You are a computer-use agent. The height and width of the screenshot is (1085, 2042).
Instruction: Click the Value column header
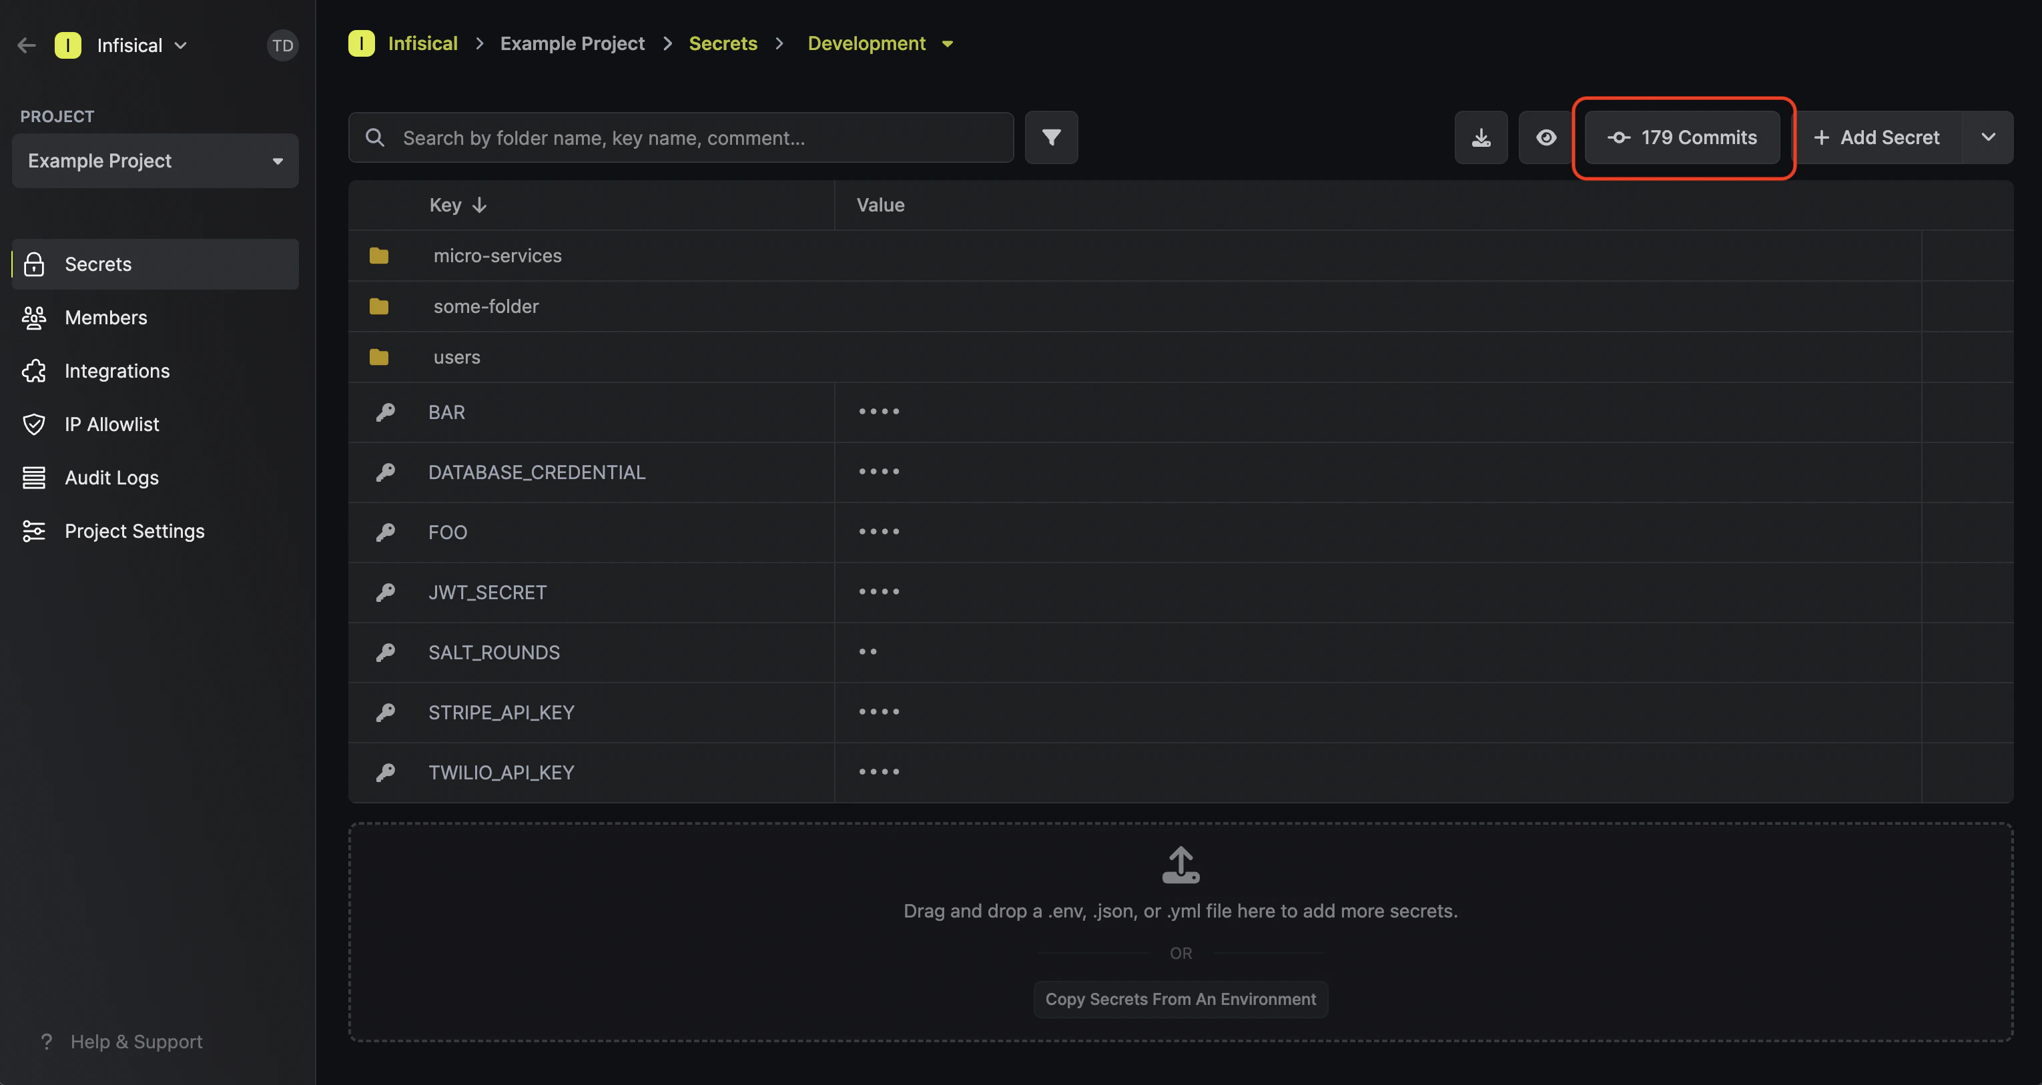[x=880, y=206]
